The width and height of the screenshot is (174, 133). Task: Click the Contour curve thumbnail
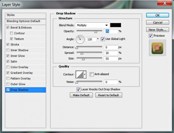[x=80, y=75]
